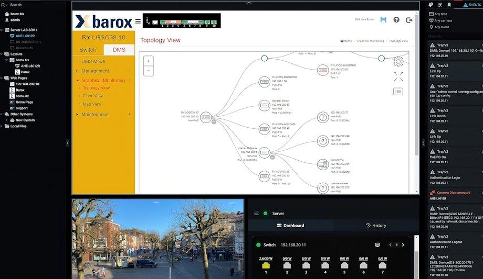
Task: Click the street camera video thumbnail
Action: [x=157, y=239]
